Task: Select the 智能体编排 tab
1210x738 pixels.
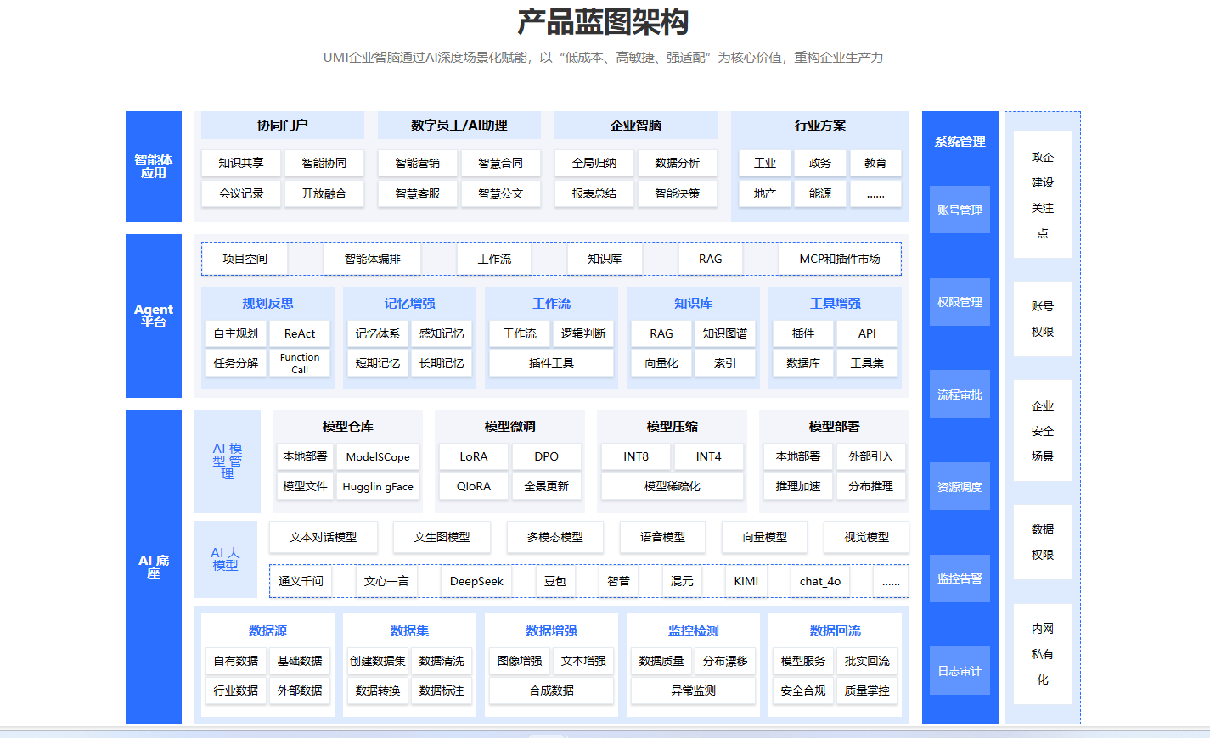Action: pyautogui.click(x=372, y=259)
